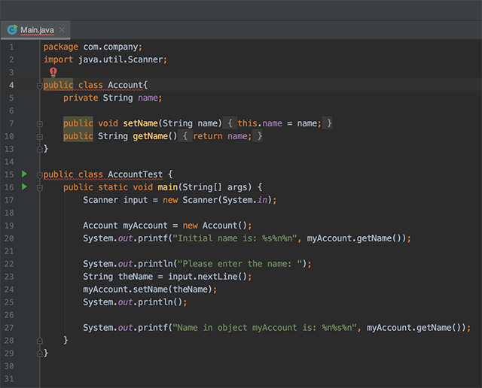Click 'com.company' package name
The width and height of the screenshot is (482, 388).
111,47
